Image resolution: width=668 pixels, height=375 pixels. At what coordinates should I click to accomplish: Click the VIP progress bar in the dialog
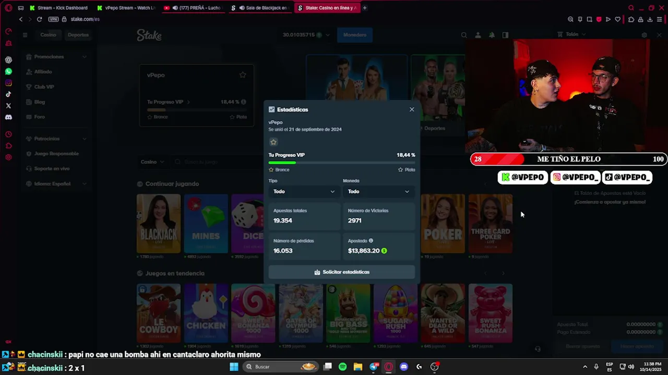pos(342,162)
